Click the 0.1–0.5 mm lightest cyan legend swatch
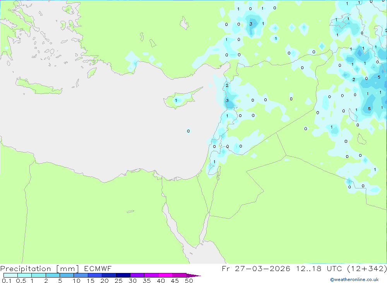The height and width of the screenshot is (283, 387). 10,275
